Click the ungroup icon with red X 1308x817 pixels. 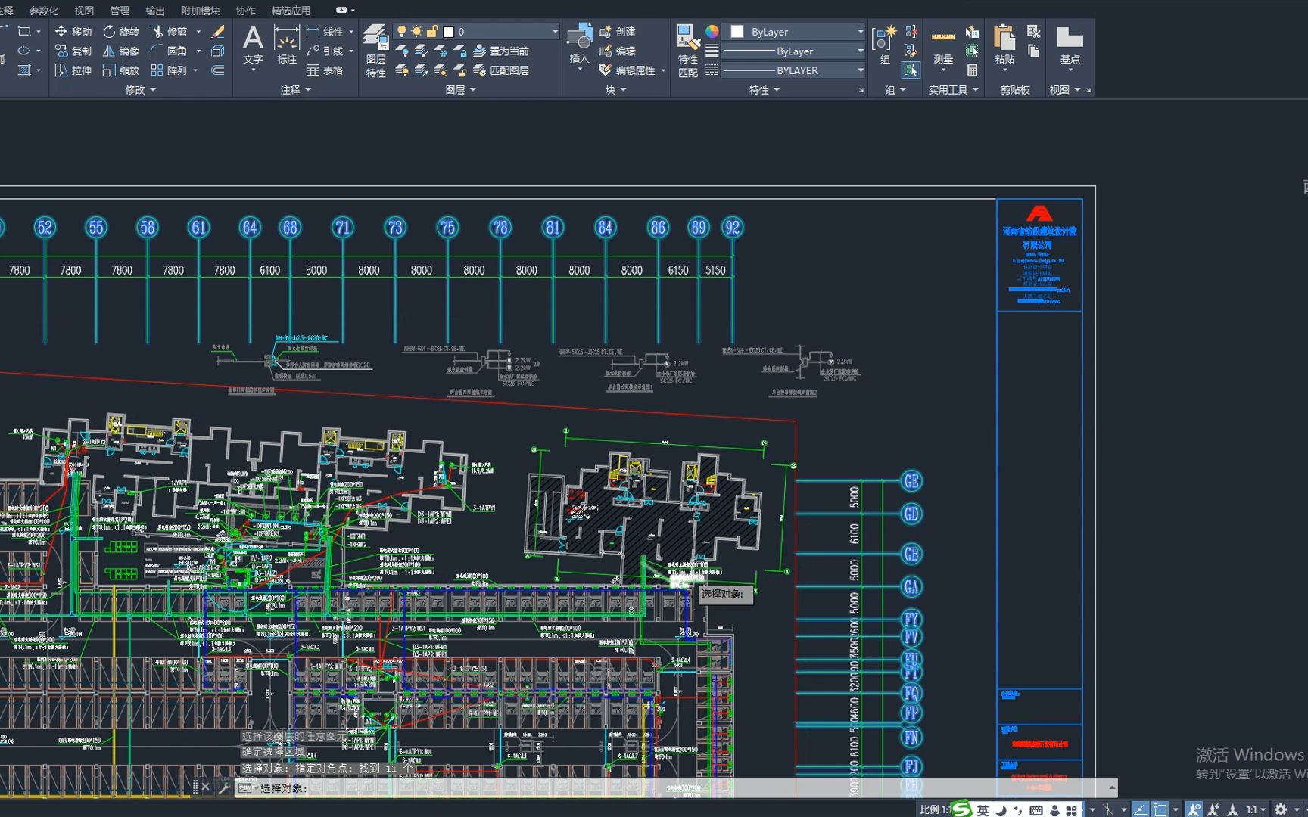coord(911,32)
